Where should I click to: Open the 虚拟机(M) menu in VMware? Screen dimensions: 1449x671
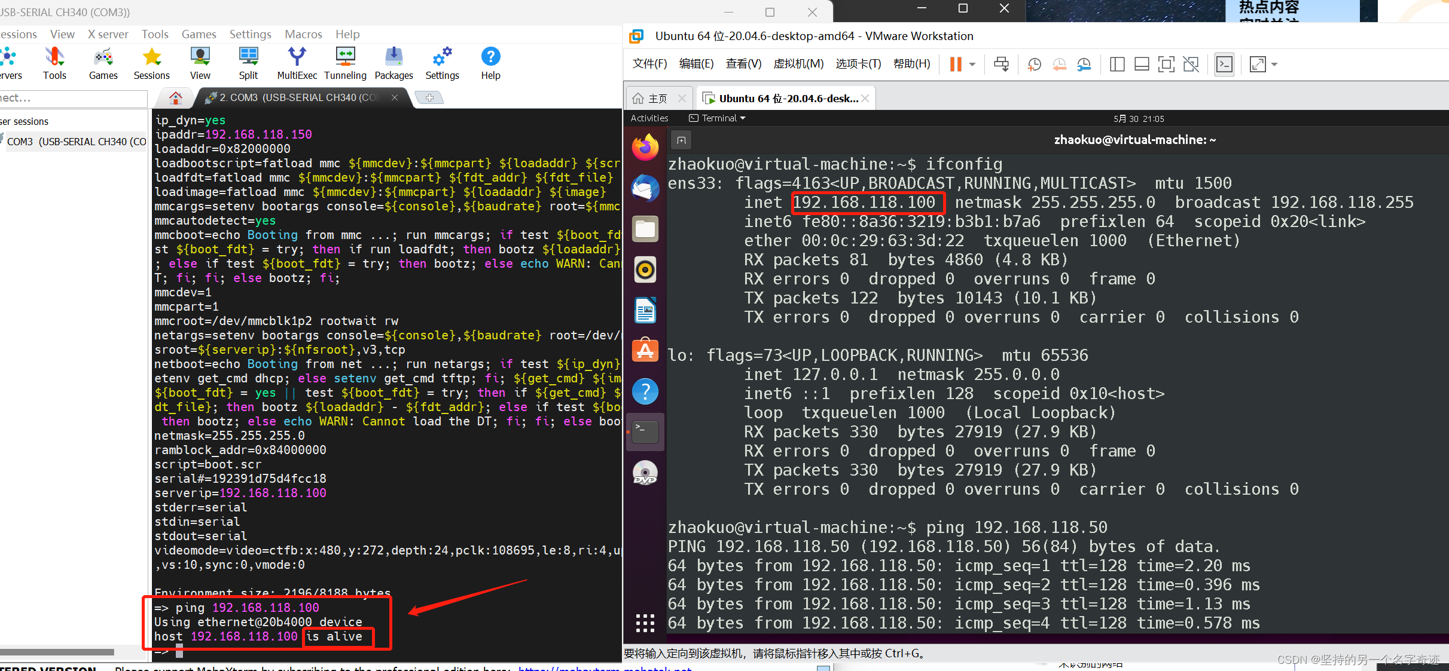coord(798,64)
